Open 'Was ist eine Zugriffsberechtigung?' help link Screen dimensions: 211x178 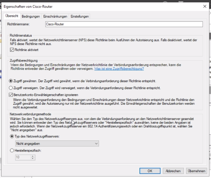click(x=119, y=69)
